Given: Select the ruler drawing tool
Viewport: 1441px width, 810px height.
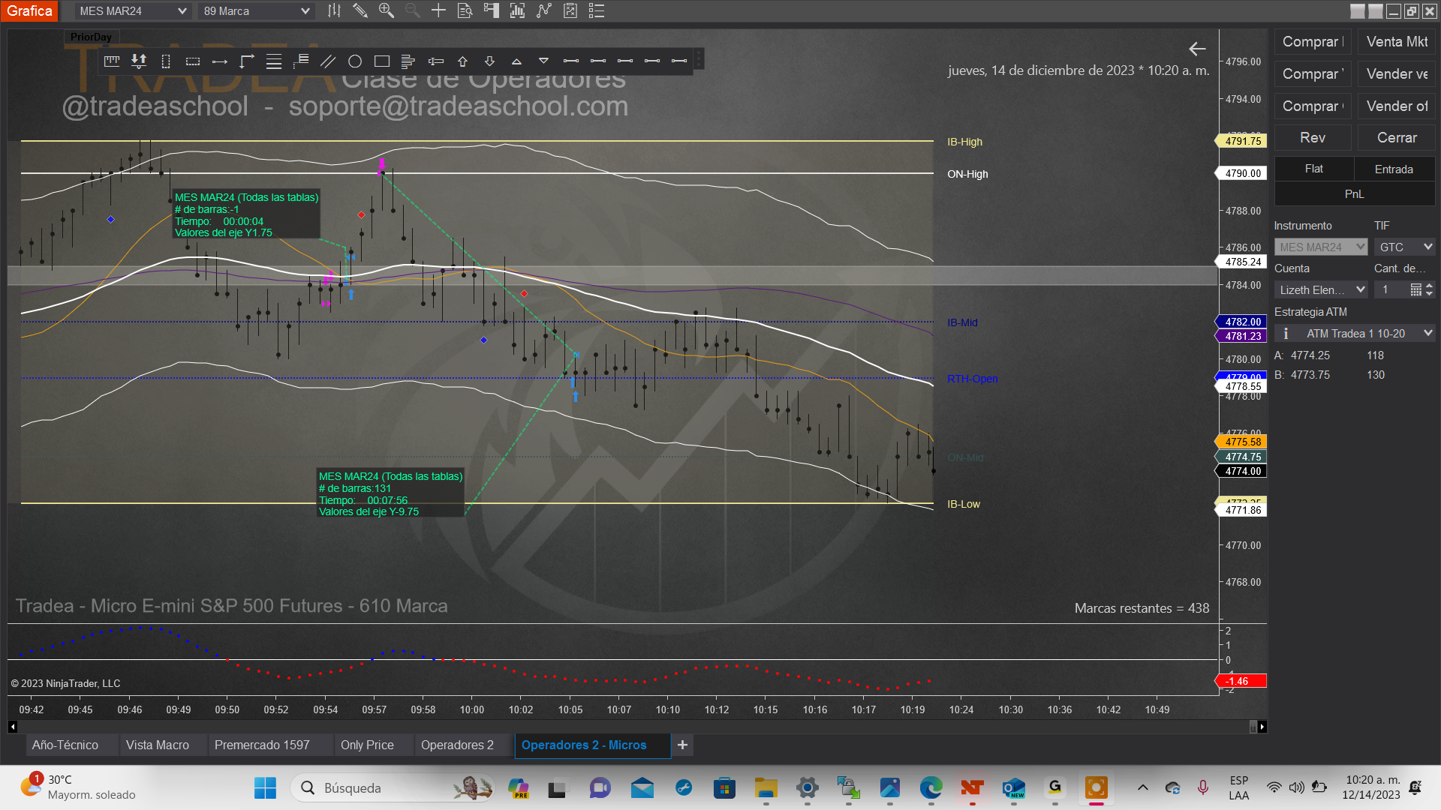Looking at the screenshot, I should pos(112,61).
